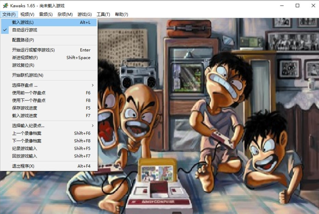Maximize the Kawaks window
Image resolution: width=319 pixels, height=214 pixels.
pyautogui.click(x=297, y=5)
